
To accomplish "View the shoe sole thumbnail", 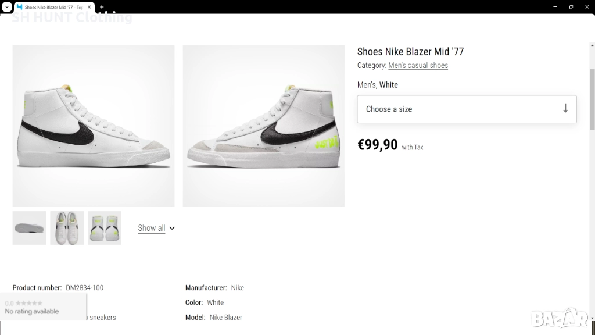I will [29, 228].
